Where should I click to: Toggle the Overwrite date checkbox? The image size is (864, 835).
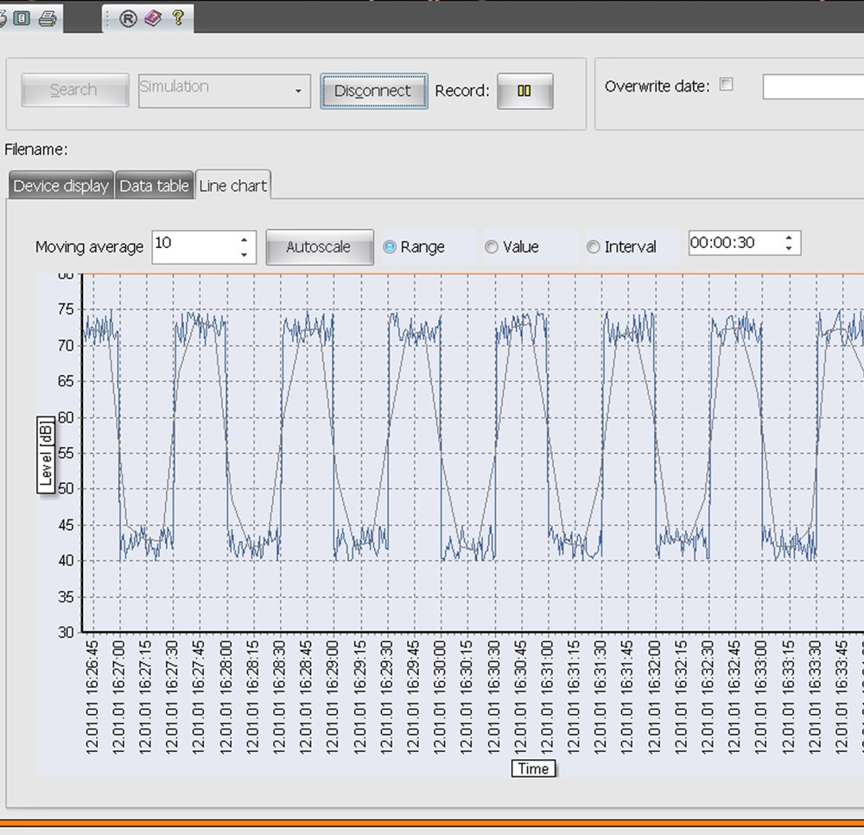(x=727, y=85)
